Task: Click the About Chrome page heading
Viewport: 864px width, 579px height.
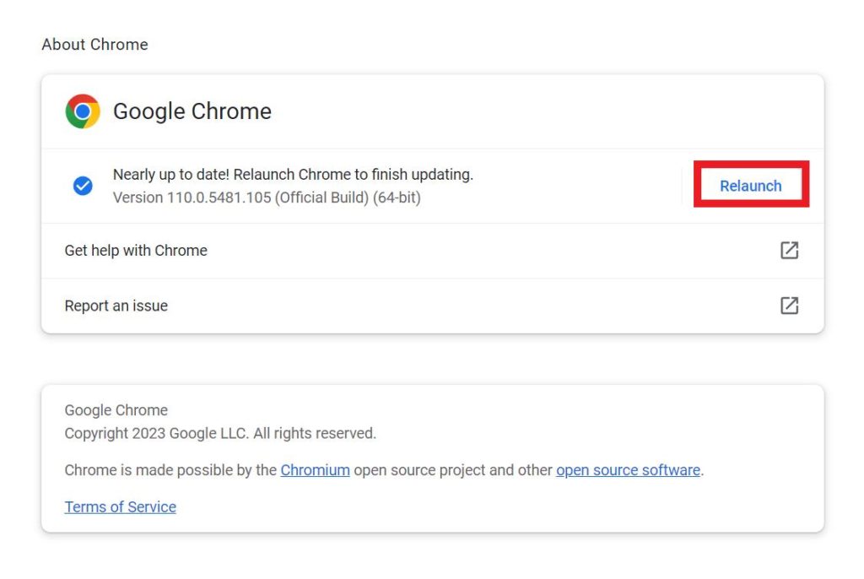Action: [x=94, y=45]
